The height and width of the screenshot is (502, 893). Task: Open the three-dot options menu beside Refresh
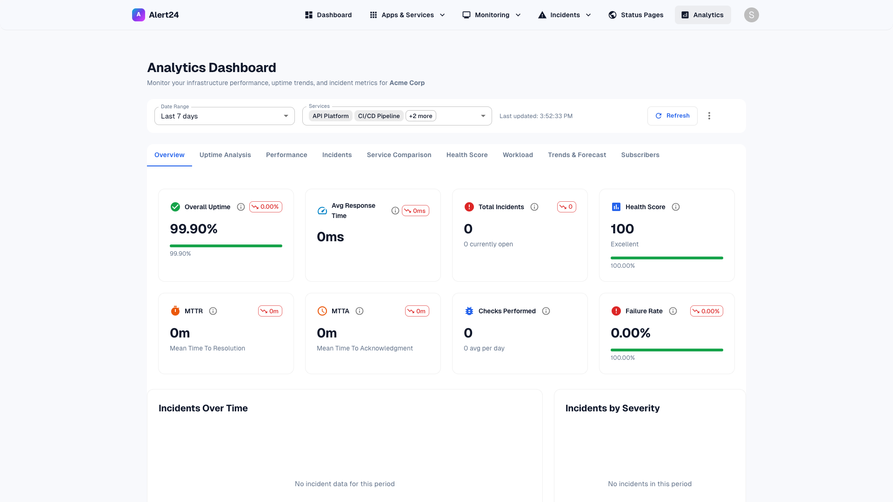[x=709, y=116]
